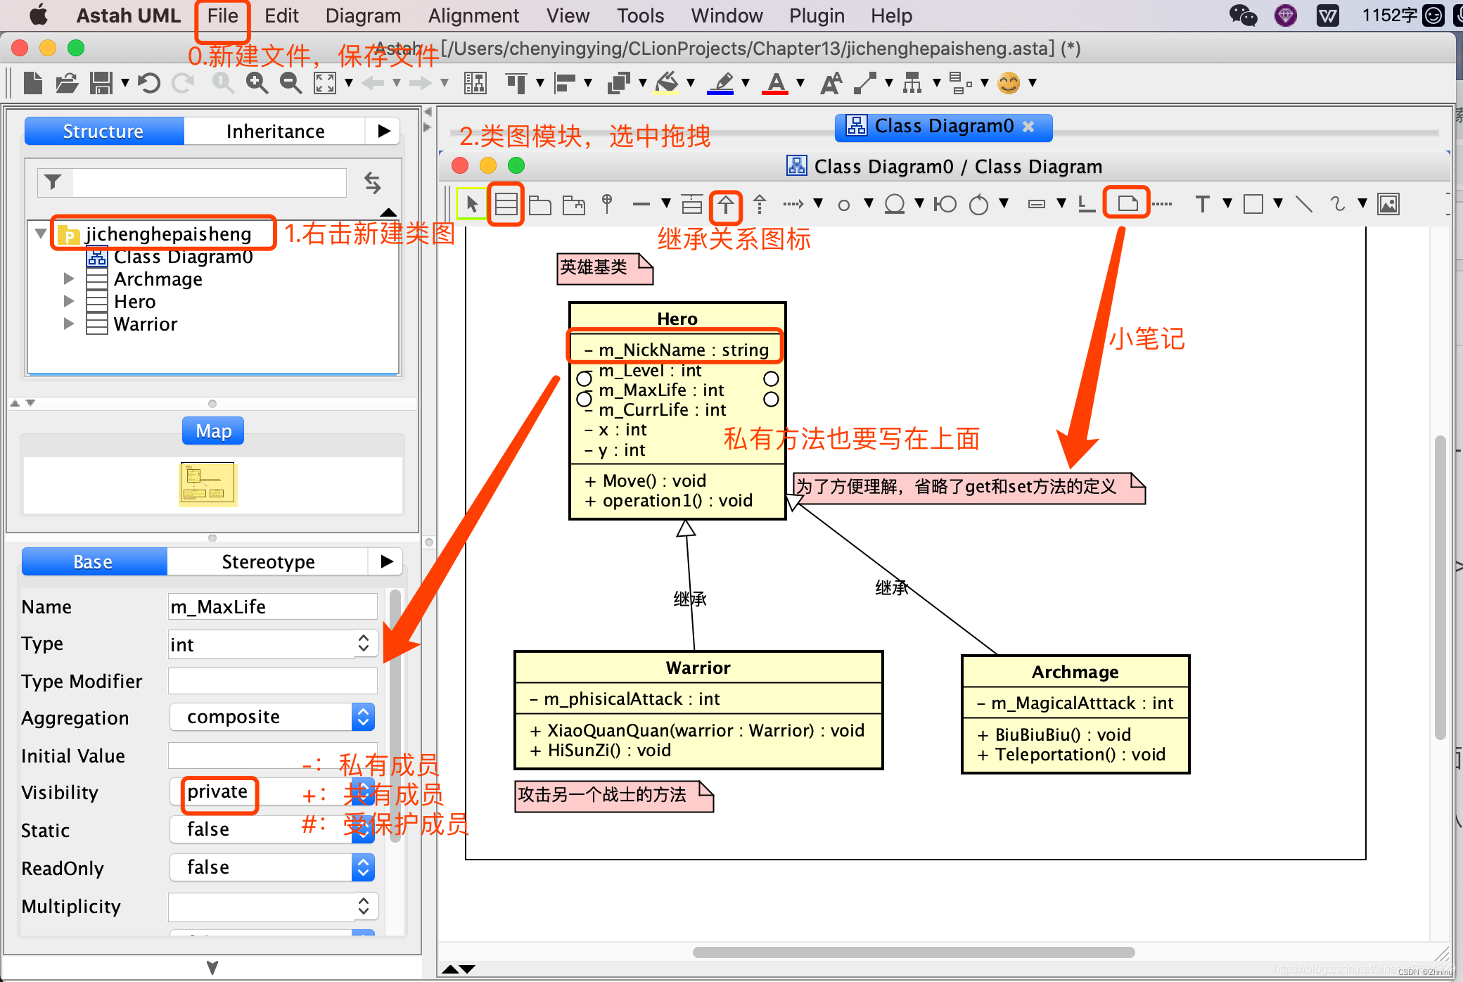Click the fill color paint bucket icon
The image size is (1463, 982).
[x=667, y=83]
